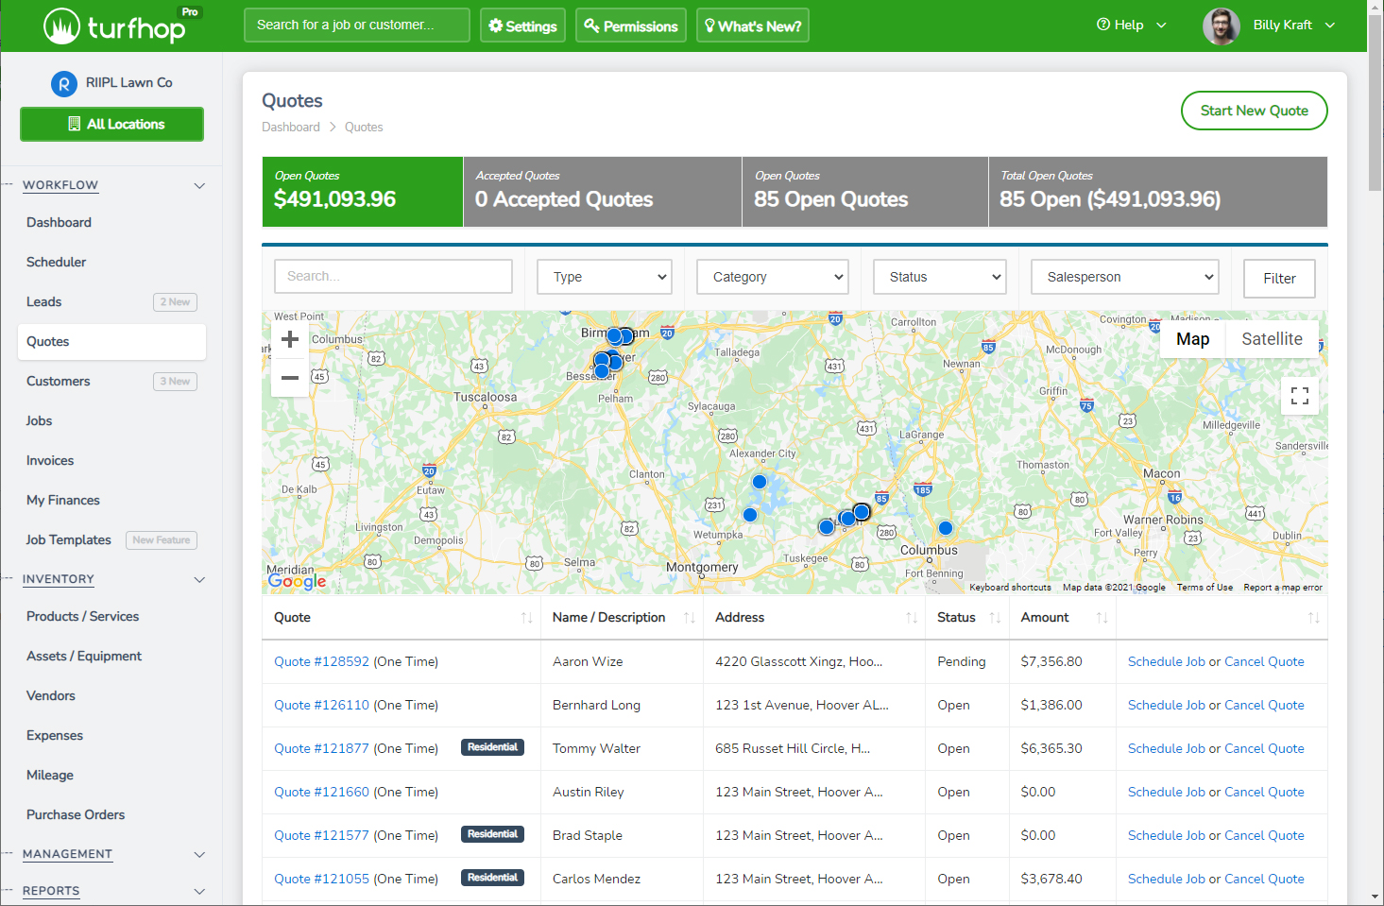Zoom in on the map
Screen dimensions: 1384x906
290,339
